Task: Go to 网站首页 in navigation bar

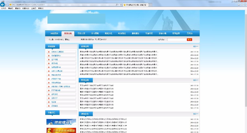Action: point(54,33)
